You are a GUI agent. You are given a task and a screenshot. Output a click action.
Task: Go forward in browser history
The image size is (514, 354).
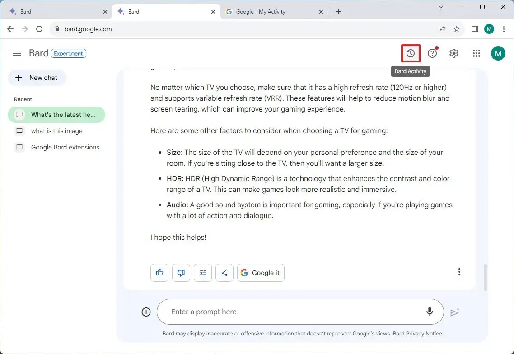pyautogui.click(x=25, y=29)
